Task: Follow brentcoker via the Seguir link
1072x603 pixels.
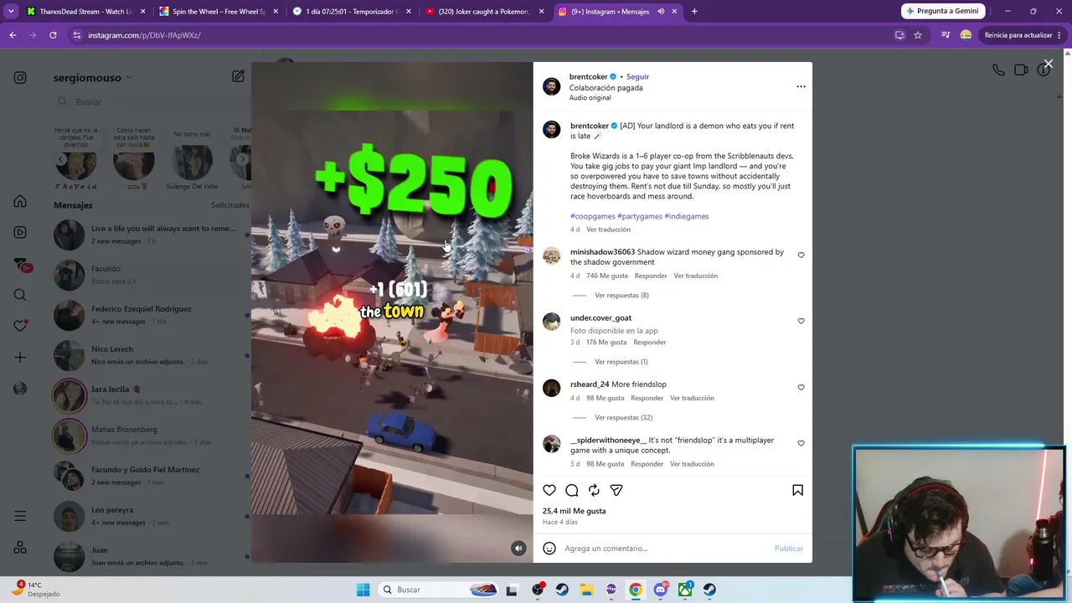Action: pyautogui.click(x=637, y=76)
